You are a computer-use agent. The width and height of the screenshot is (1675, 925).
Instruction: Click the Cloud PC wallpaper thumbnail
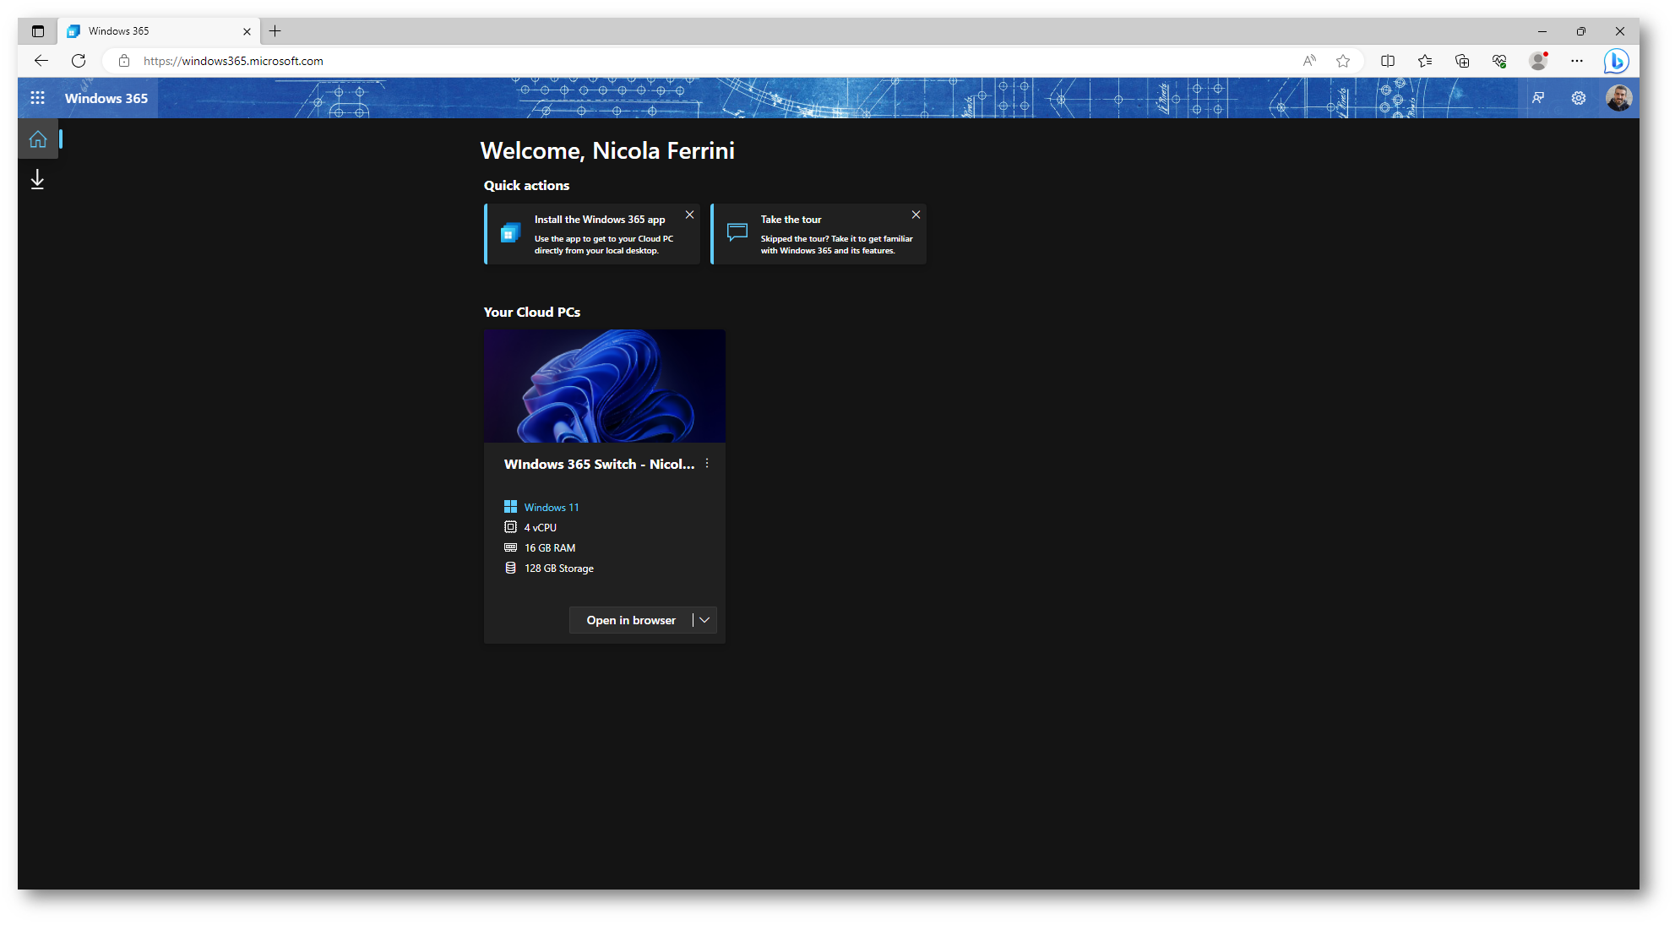point(605,386)
